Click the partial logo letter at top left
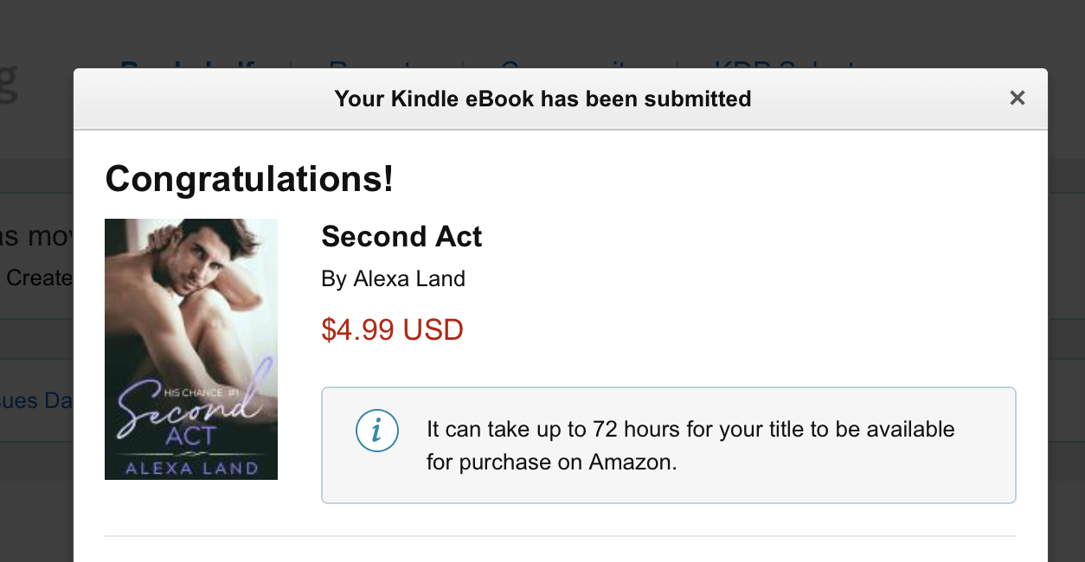The width and height of the screenshot is (1085, 562). pos(9,82)
